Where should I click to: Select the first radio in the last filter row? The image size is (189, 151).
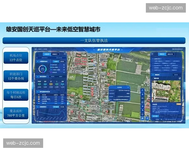(x=153, y=70)
